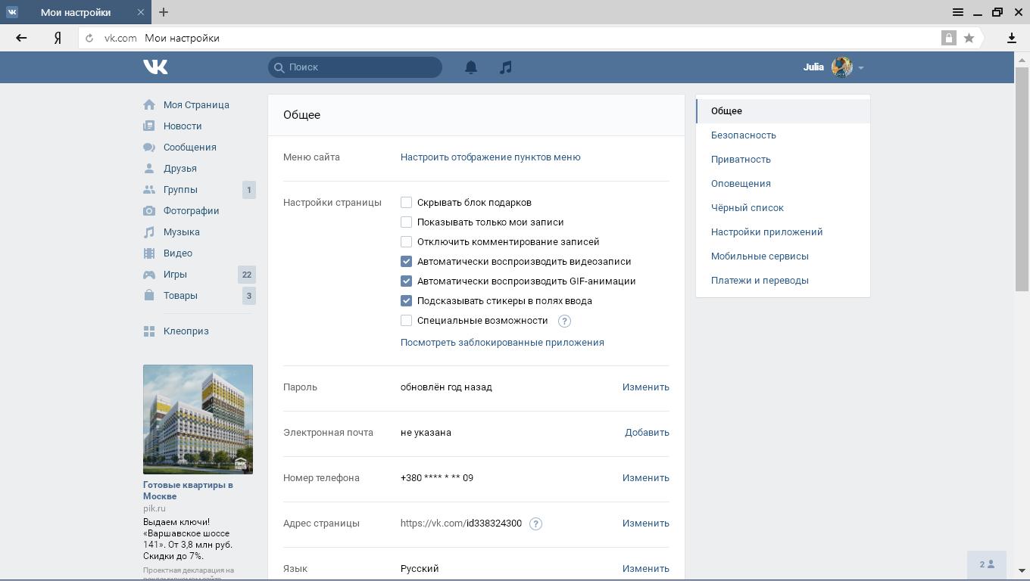Open new tab with plus button
The image size is (1030, 581).
click(164, 12)
